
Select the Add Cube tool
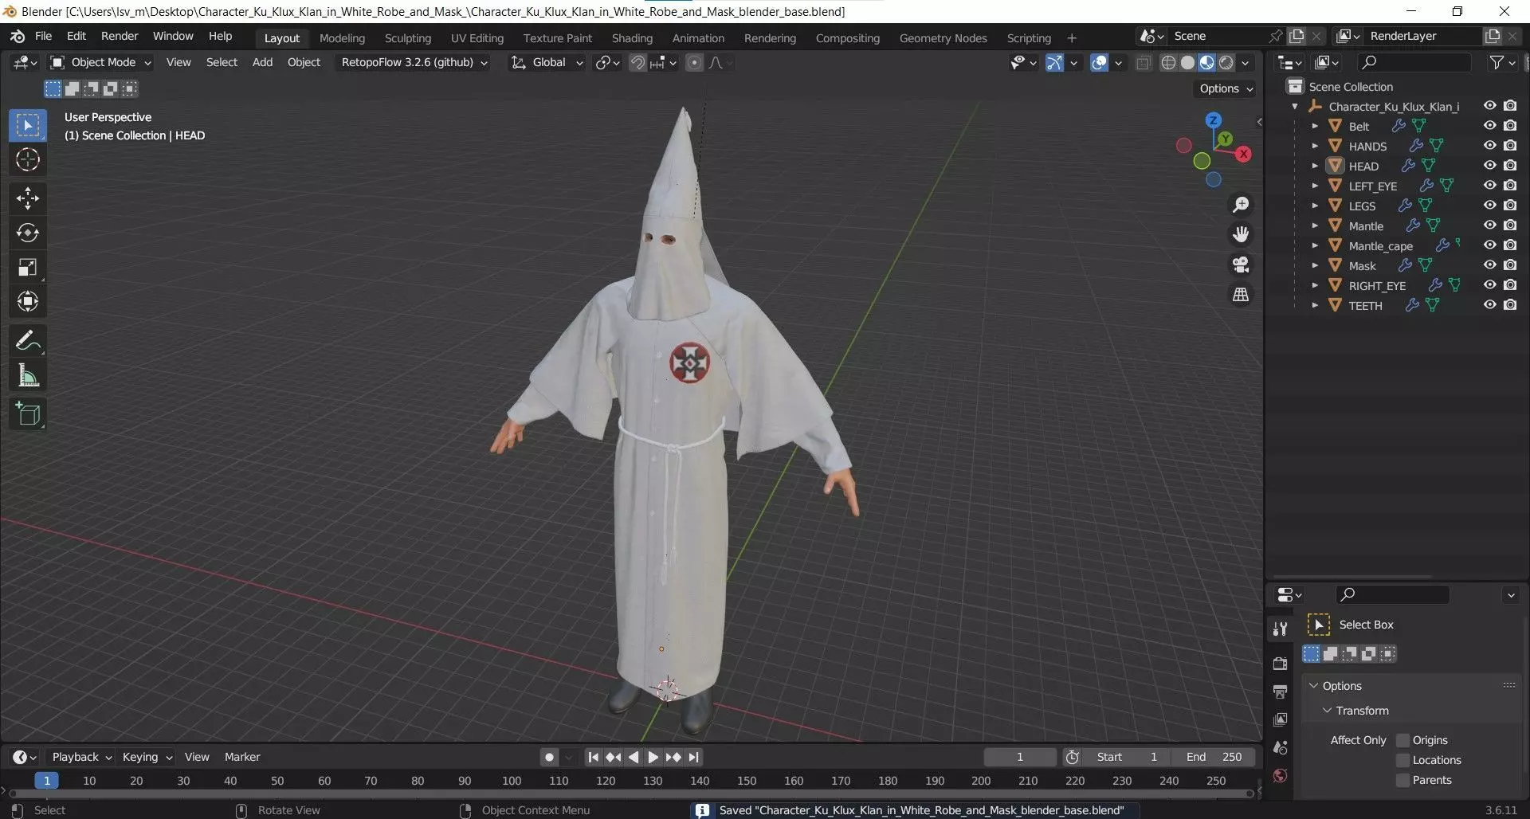coord(28,414)
